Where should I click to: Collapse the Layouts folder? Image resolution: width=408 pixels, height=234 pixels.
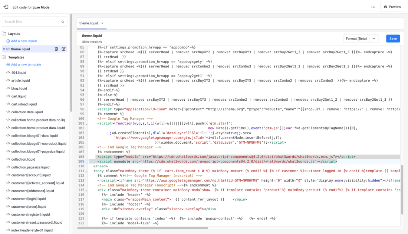pos(4,34)
